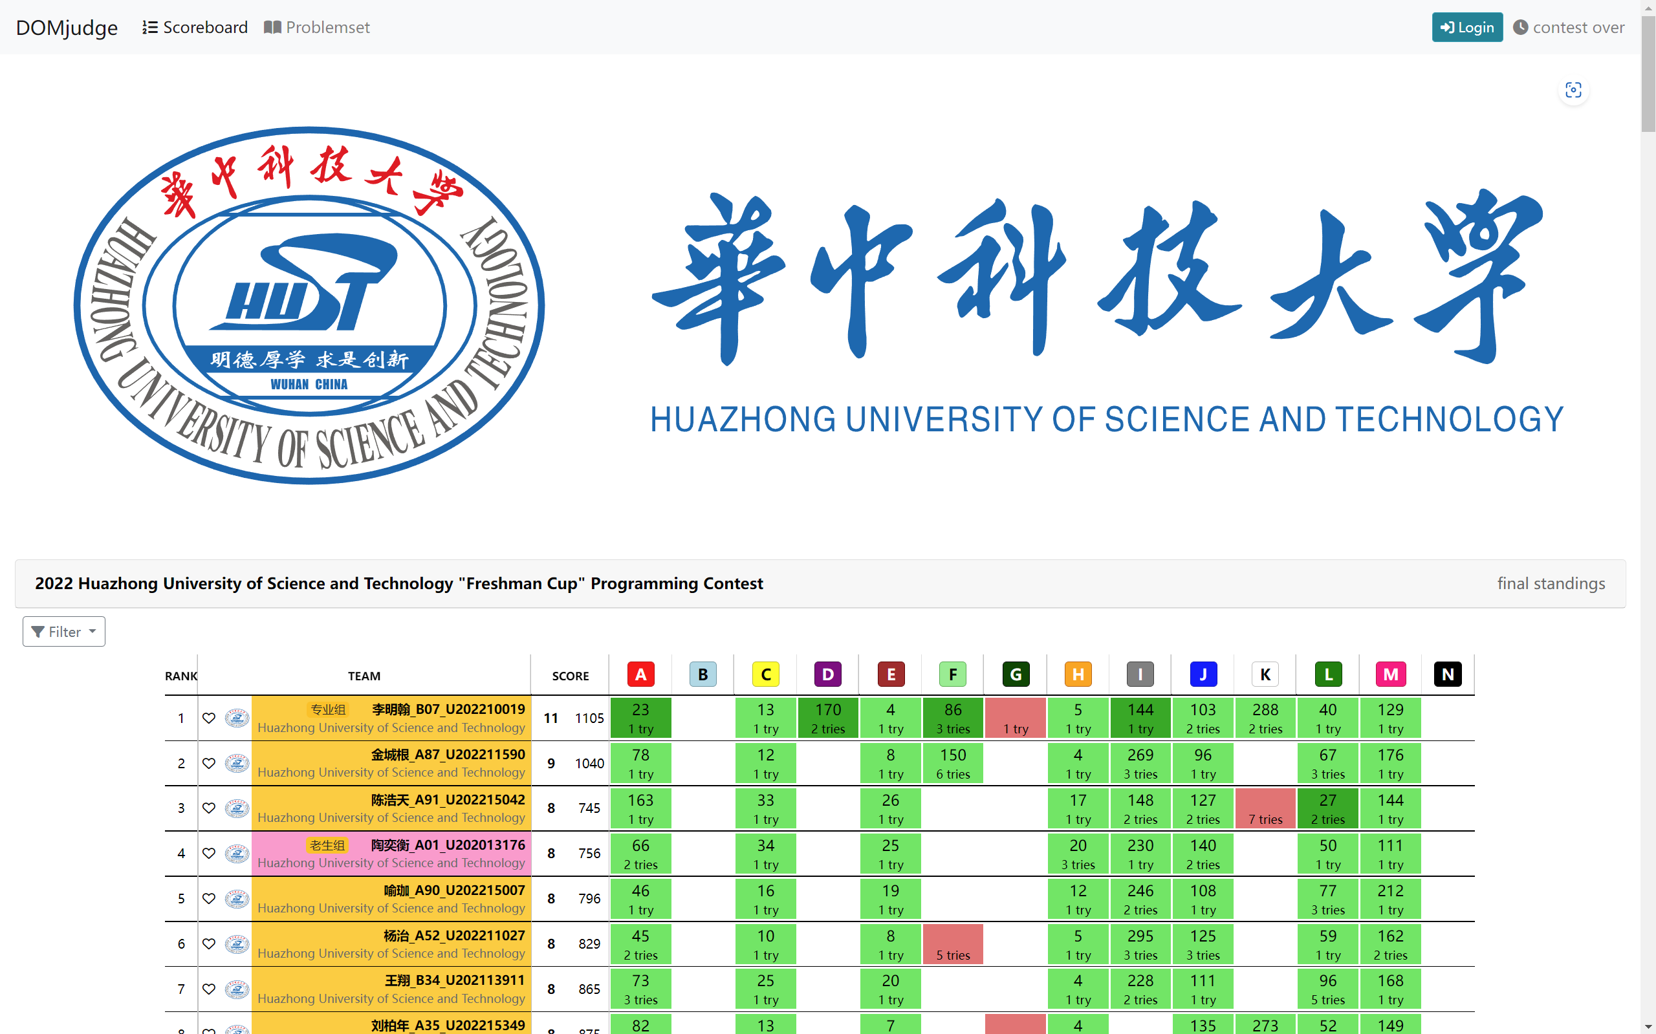Screen dimensions: 1656x1034
Task: Favorite the rank 5 team with heart
Action: click(x=209, y=899)
